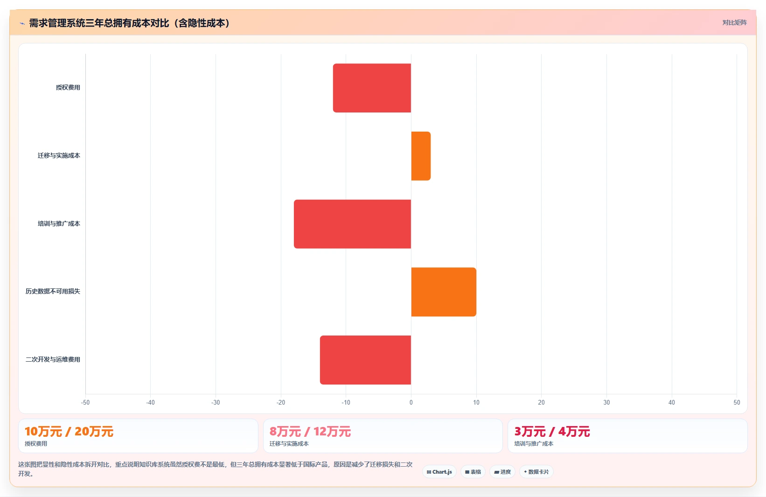
Task: Click the 二次开发与运维费用 axis label
Action: tap(53, 359)
